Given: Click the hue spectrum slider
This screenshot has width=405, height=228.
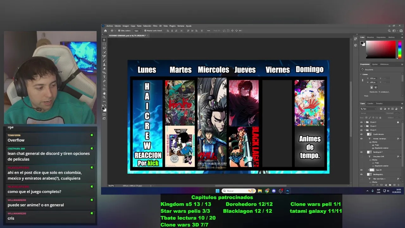Looking at the screenshot, I should [x=400, y=50].
